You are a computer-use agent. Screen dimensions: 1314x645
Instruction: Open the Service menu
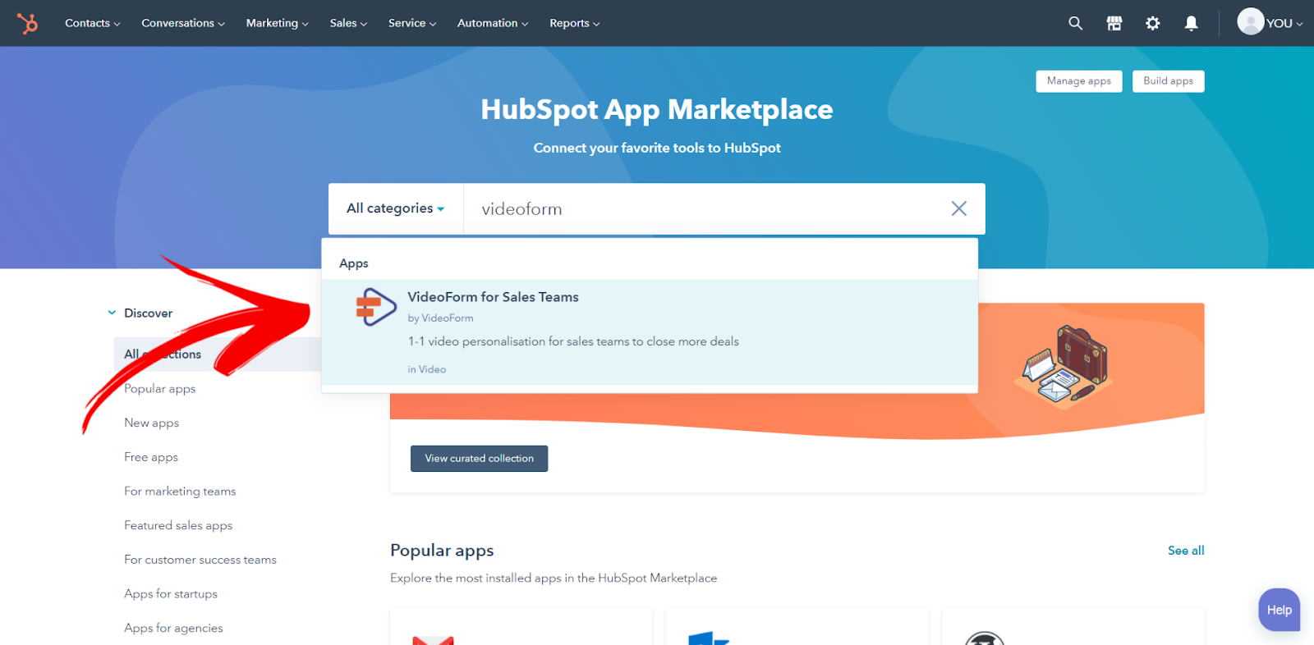tap(412, 23)
